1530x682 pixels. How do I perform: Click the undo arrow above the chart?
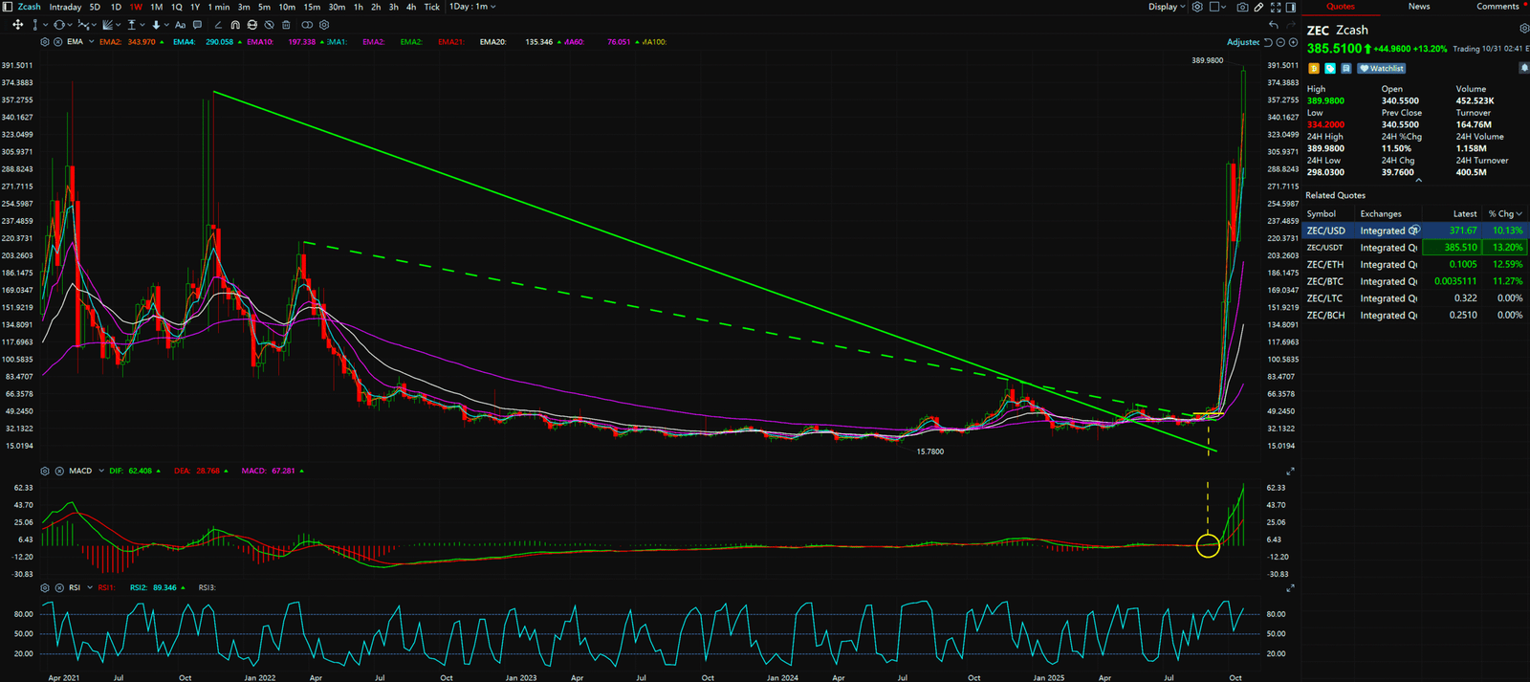(1274, 25)
